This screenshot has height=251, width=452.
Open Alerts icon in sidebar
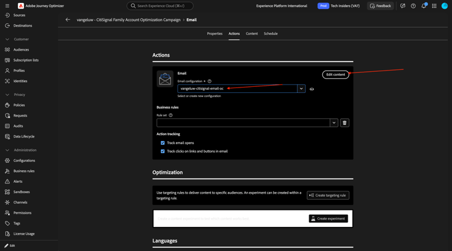pyautogui.click(x=7, y=181)
